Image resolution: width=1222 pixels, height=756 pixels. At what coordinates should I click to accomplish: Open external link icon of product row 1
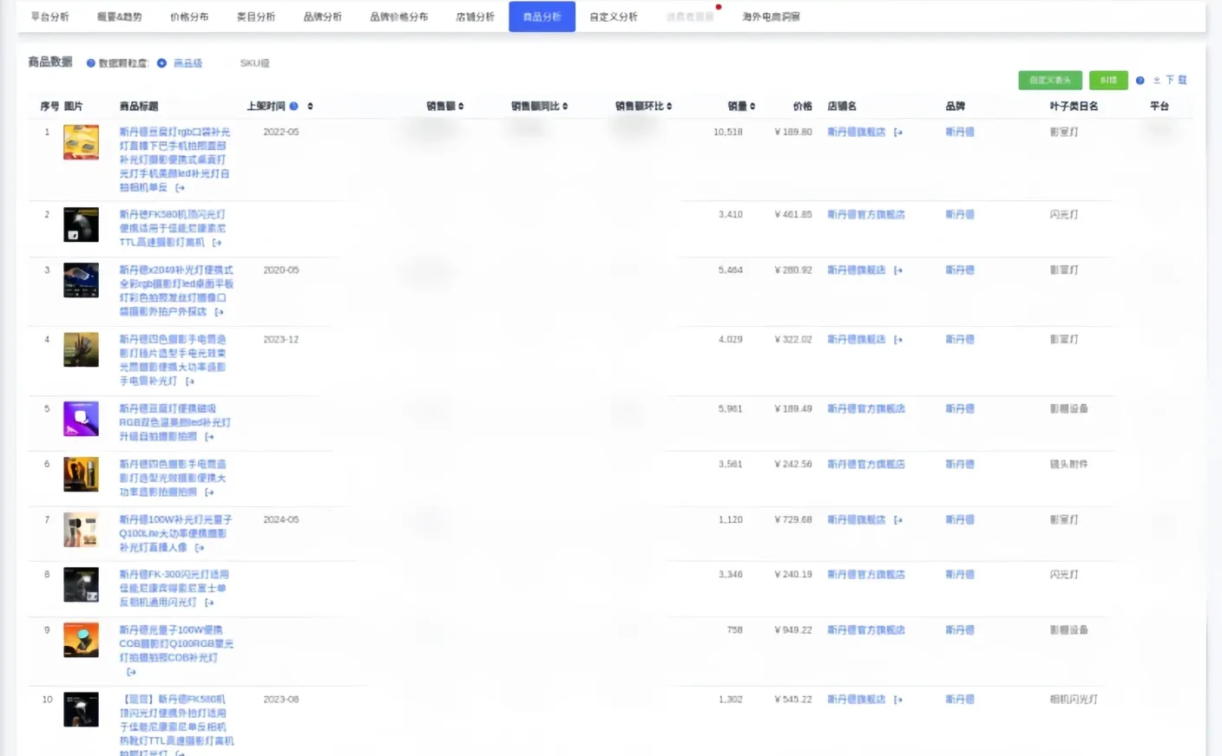(x=181, y=187)
